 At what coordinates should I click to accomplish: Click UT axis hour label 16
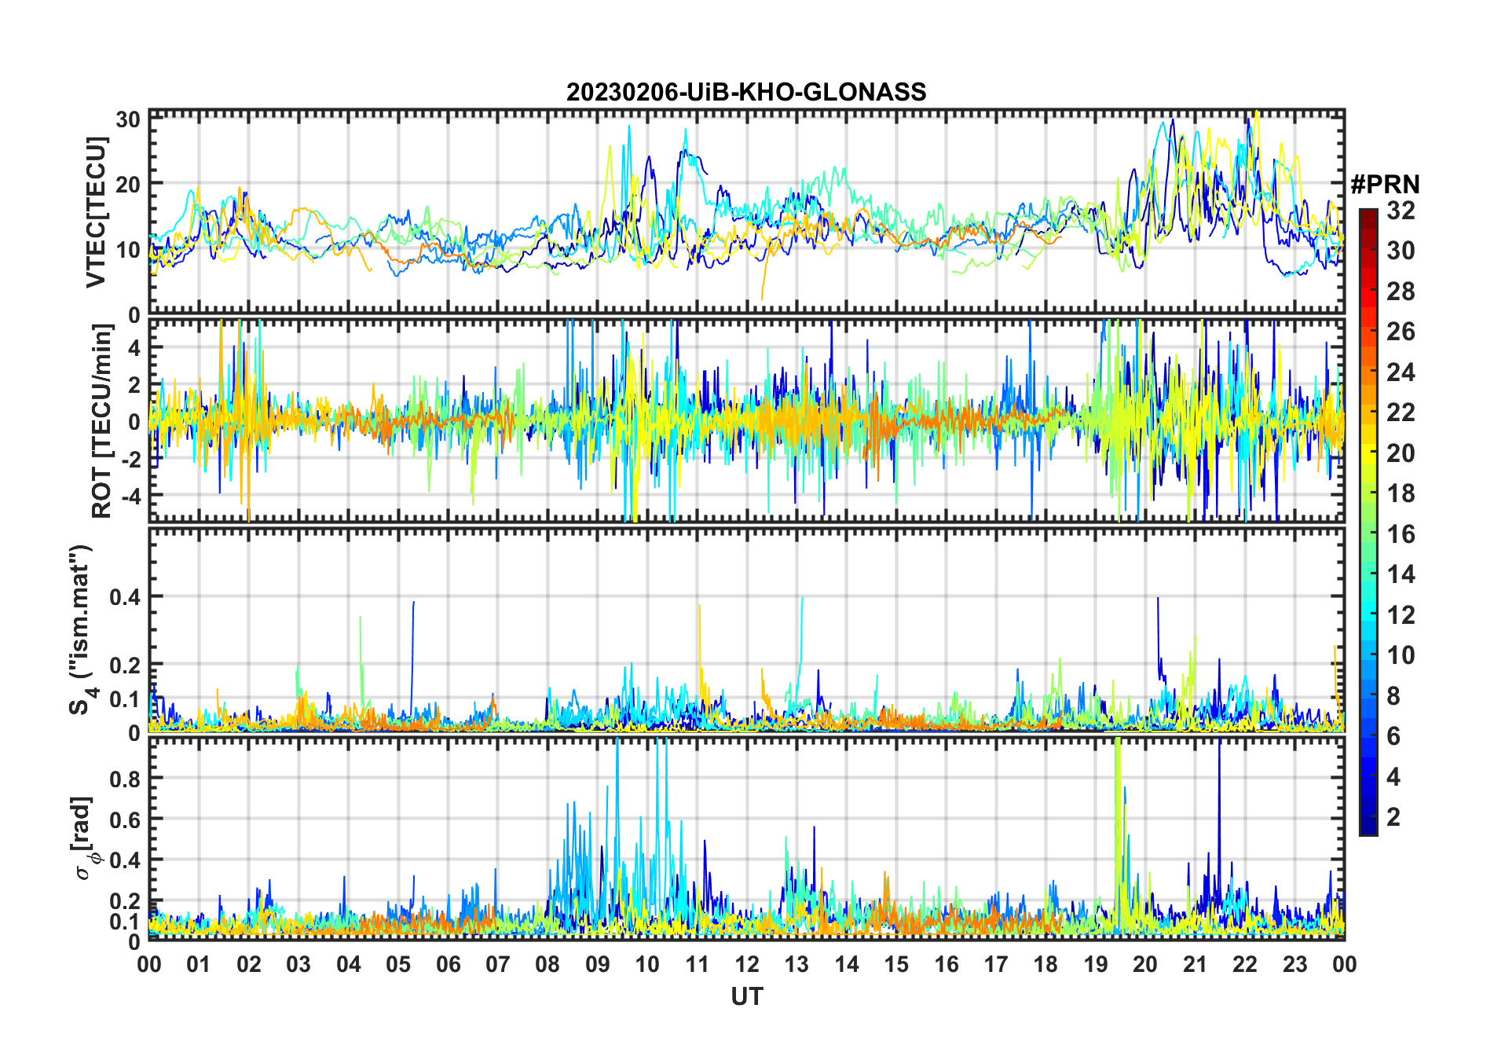(x=947, y=964)
